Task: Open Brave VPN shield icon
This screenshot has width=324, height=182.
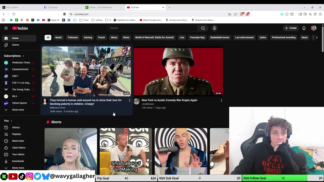Action: tap(315, 14)
